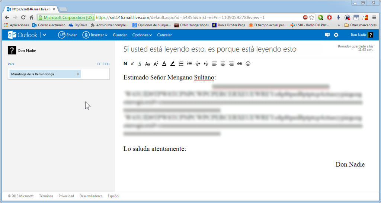Image resolution: width=381 pixels, height=203 pixels.
Task: Open the Outlook app switcher arrow
Action: point(44,35)
